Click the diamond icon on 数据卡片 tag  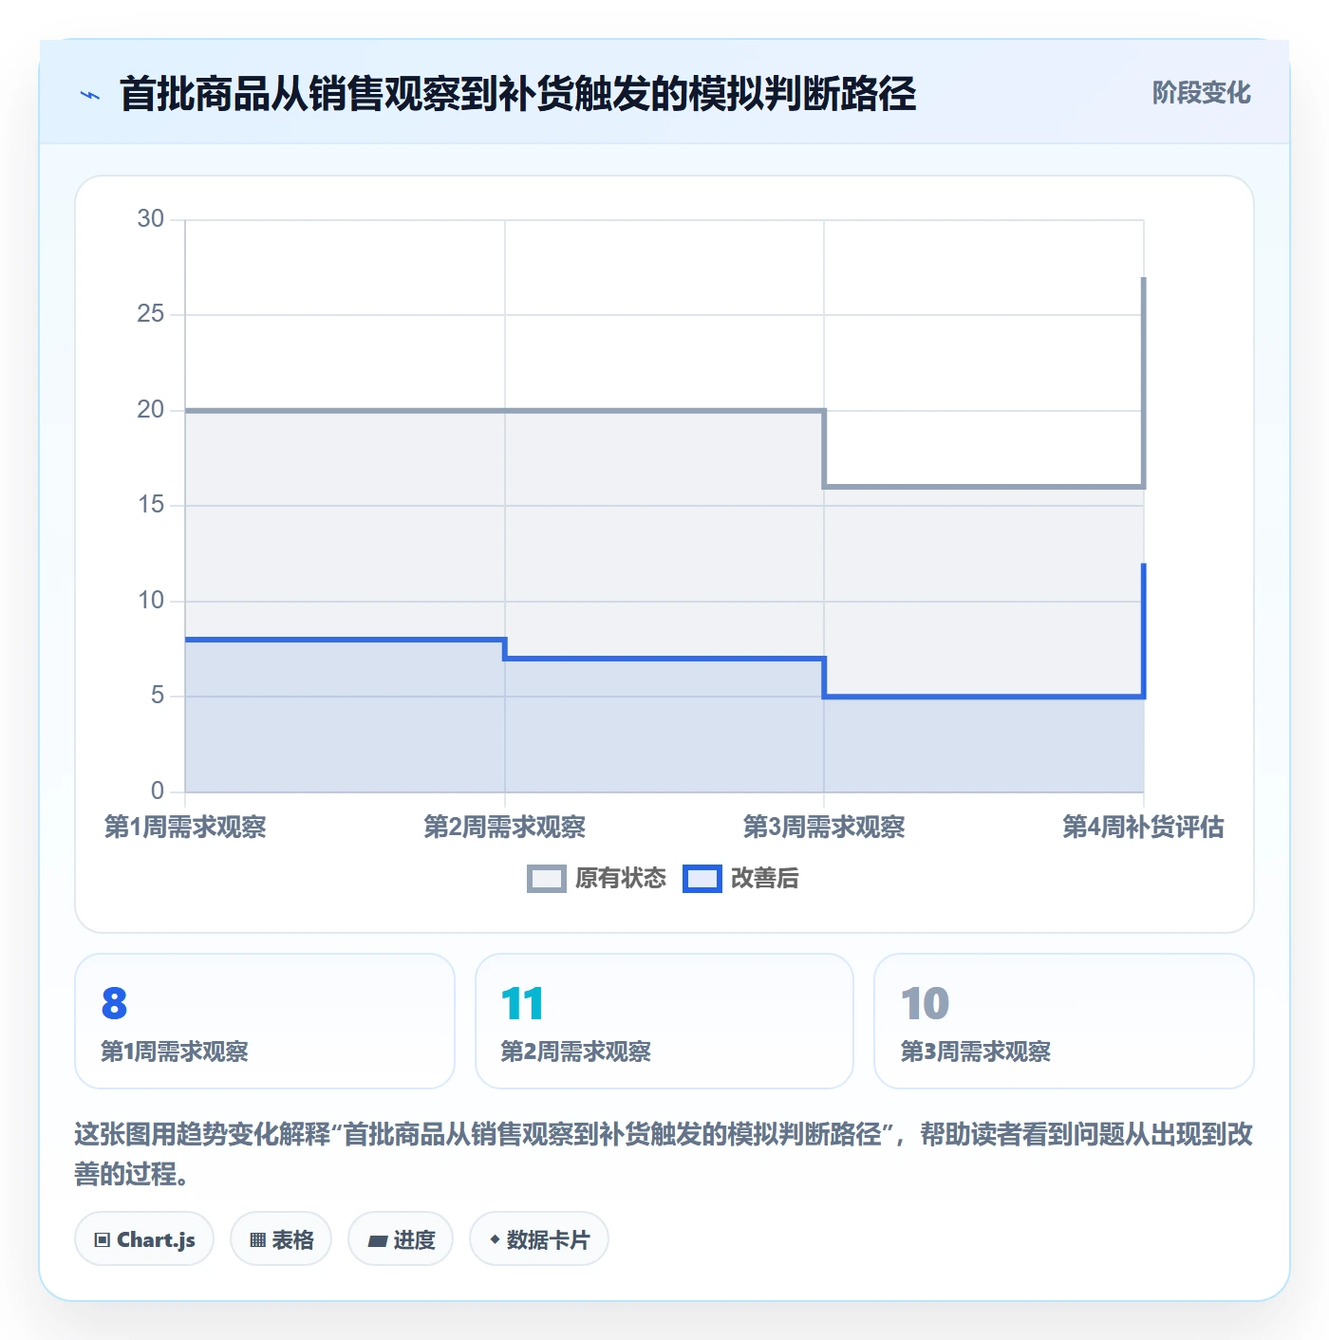click(x=495, y=1239)
